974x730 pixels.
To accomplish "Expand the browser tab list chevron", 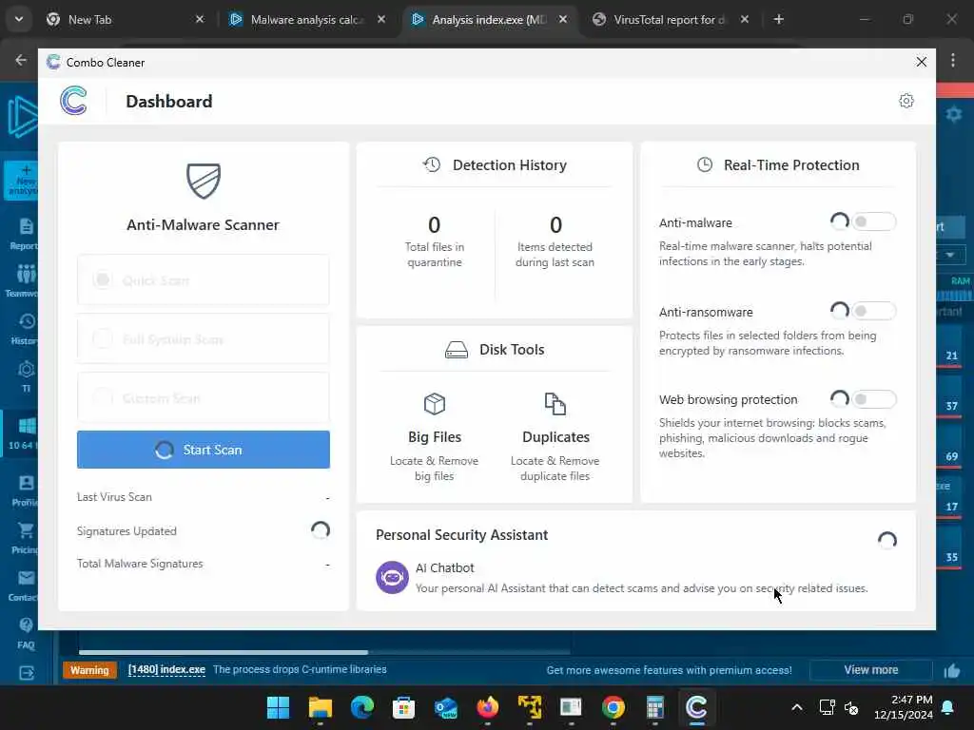I will (19, 19).
